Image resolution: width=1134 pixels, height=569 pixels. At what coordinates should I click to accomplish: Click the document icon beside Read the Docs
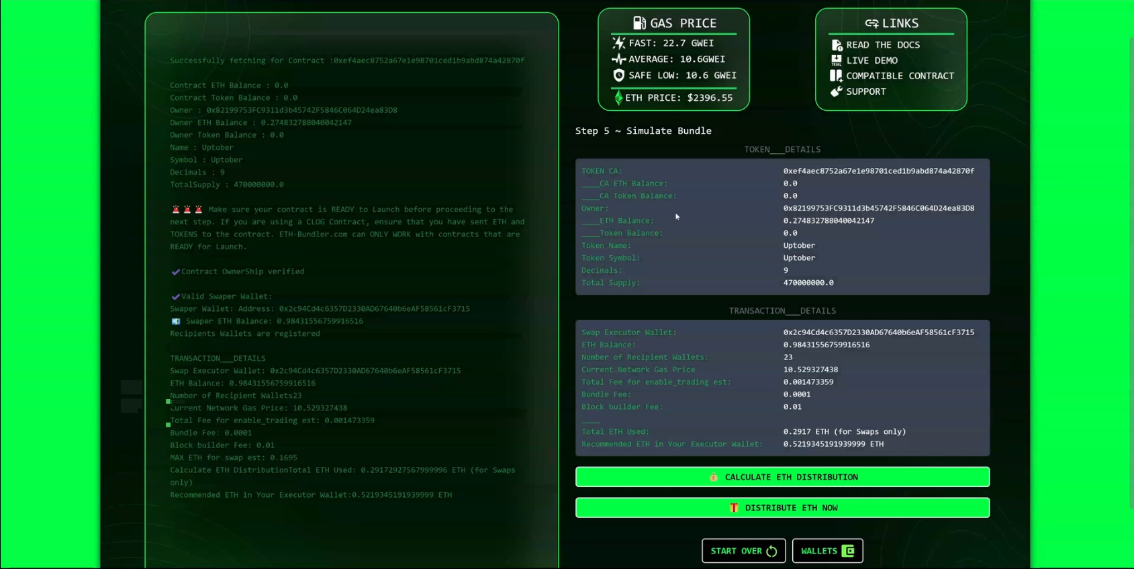coord(837,45)
